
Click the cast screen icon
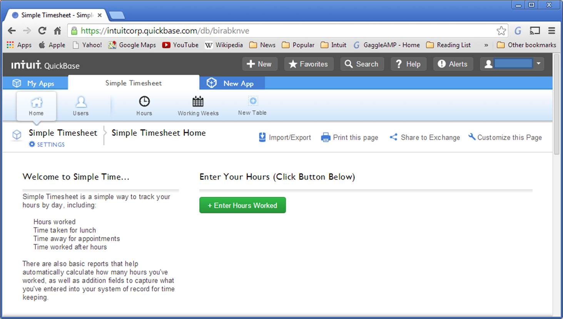pos(535,31)
